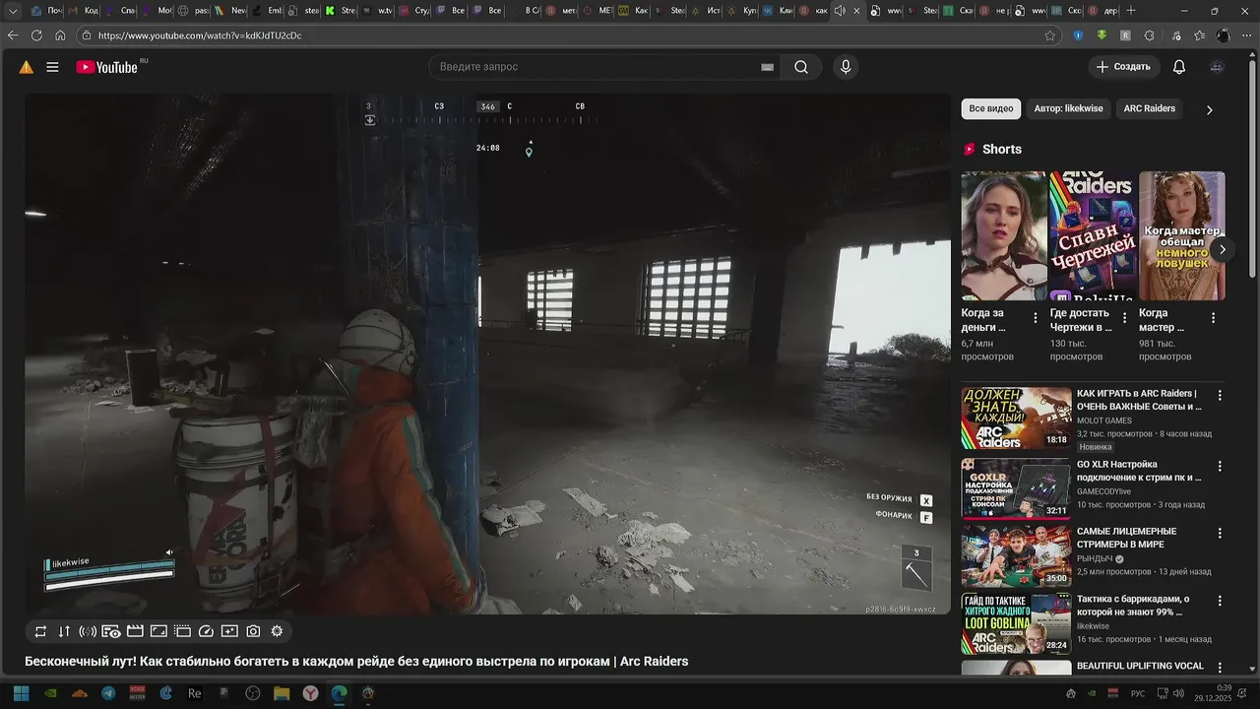
Task: Open the Windows Start menu
Action: [x=21, y=693]
